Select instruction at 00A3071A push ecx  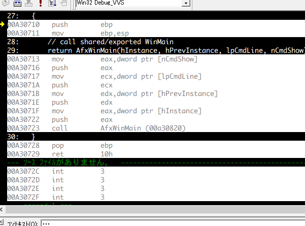point(156,85)
